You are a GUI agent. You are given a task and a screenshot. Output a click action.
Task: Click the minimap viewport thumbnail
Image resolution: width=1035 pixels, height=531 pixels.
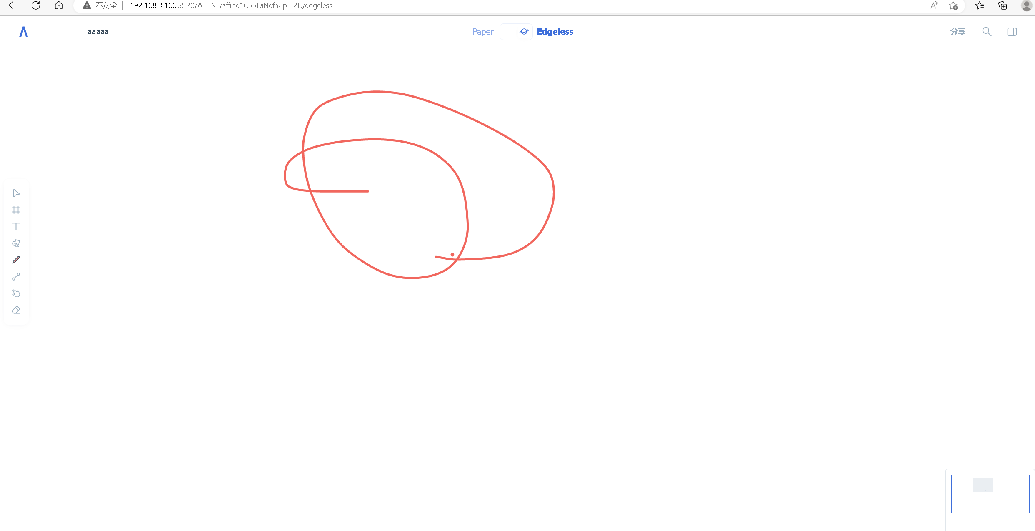(x=990, y=493)
